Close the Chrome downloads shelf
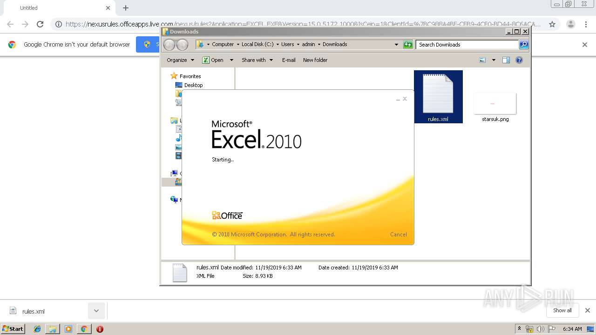This screenshot has height=335, width=596. (x=588, y=310)
